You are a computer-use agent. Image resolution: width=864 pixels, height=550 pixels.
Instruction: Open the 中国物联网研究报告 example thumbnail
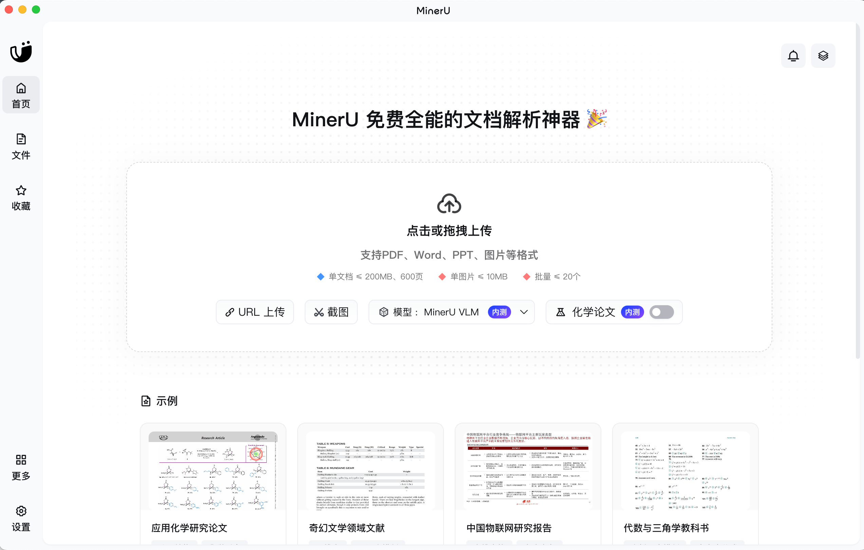528,470
